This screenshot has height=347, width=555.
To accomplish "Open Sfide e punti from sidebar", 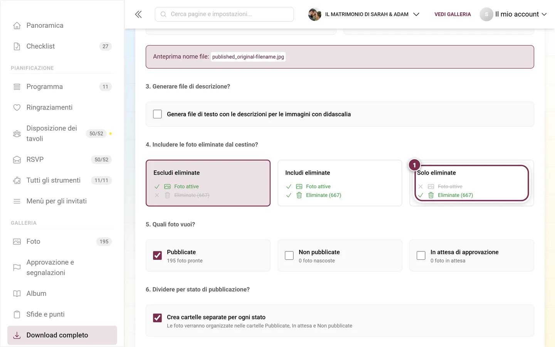I will pos(62,315).
